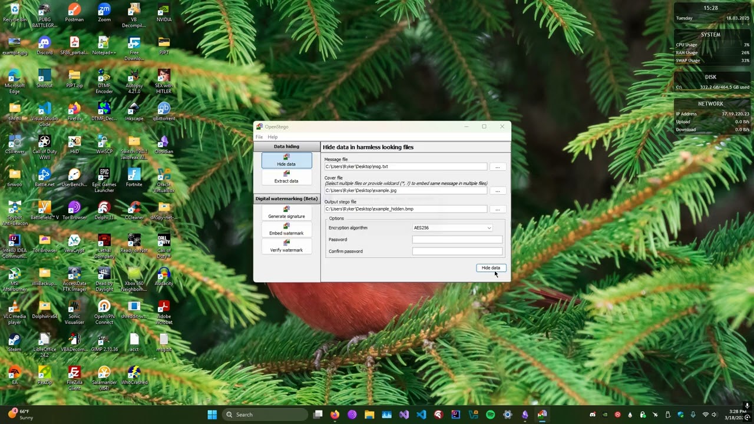This screenshot has width=754, height=424.
Task: Browse for the Cover file
Action: [x=497, y=191]
